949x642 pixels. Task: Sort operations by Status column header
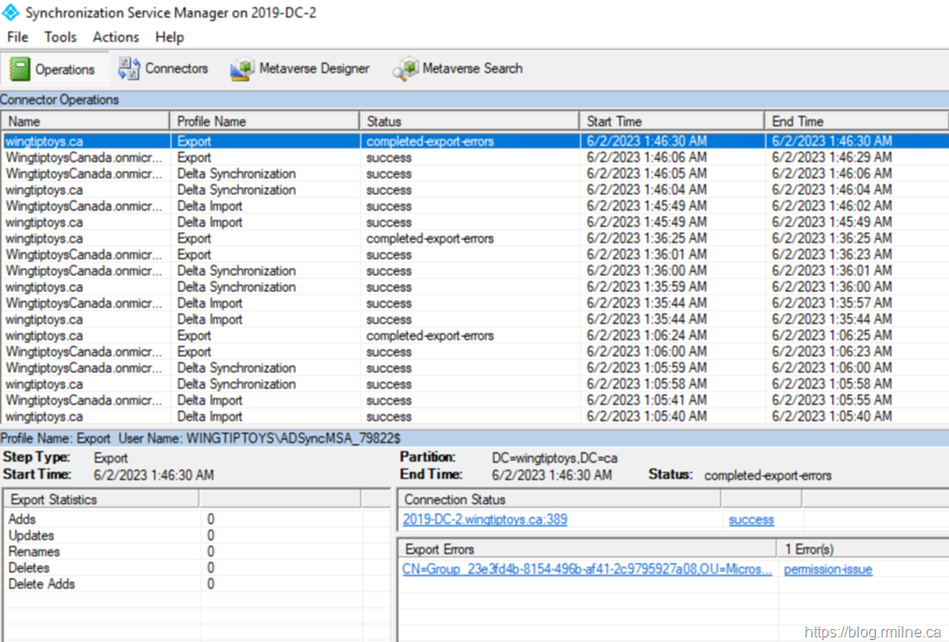[x=470, y=121]
